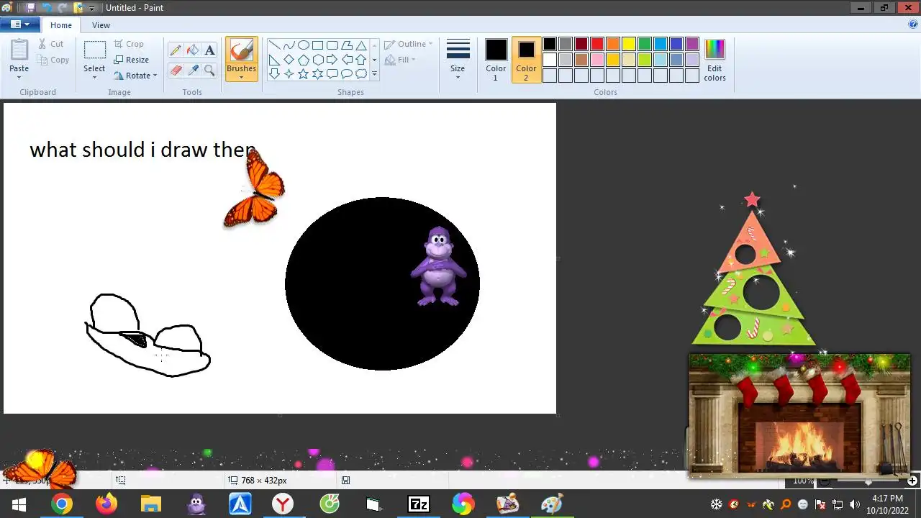This screenshot has width=921, height=518.
Task: Pick the yellow color swatch
Action: pos(629,44)
